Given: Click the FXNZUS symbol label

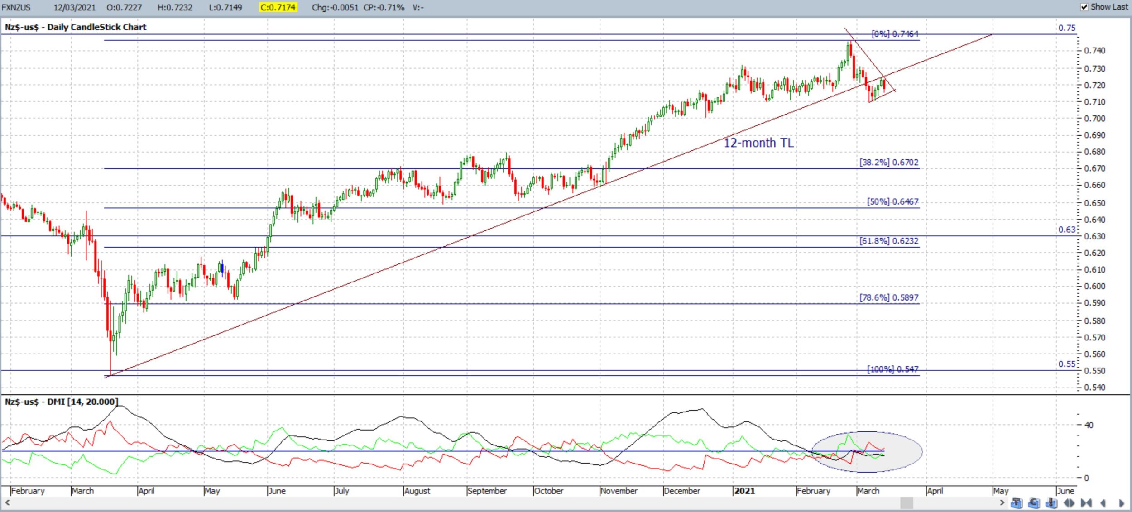Looking at the screenshot, I should click(x=16, y=7).
